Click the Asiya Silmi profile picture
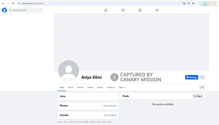This screenshot has width=219, height=125. (69, 70)
